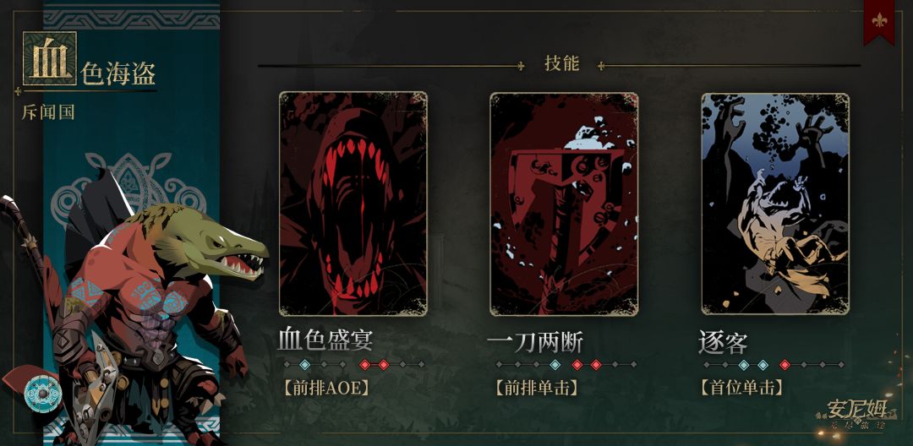913x446 pixels.
Task: Click the 斥闻国 faction label
Action: click(48, 112)
